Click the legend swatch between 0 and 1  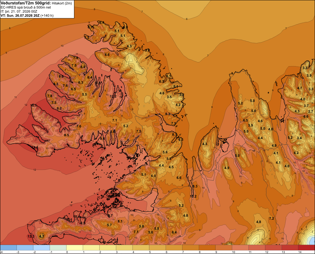tap(75, 247)
